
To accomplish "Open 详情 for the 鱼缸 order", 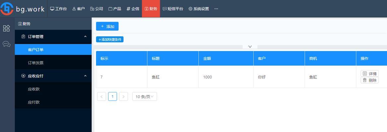I will (x=369, y=74).
